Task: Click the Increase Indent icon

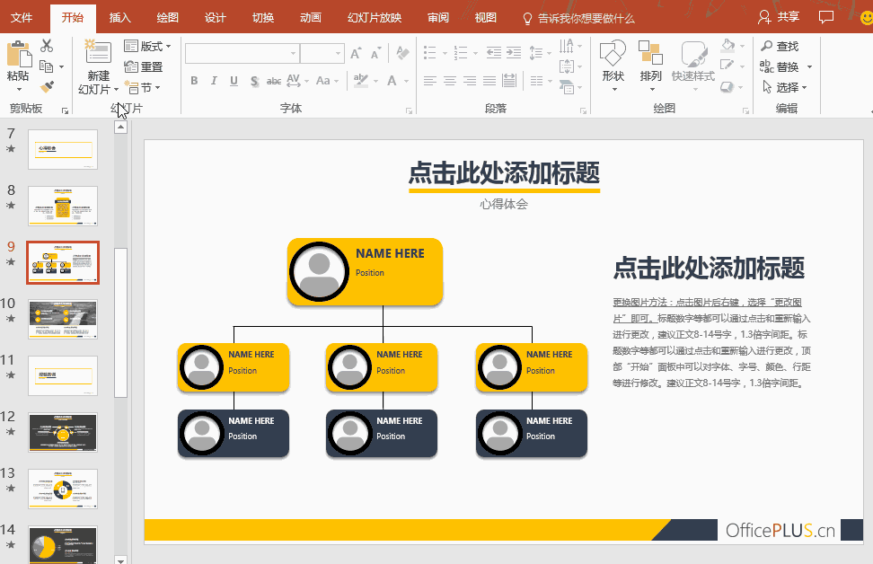Action: pos(514,53)
